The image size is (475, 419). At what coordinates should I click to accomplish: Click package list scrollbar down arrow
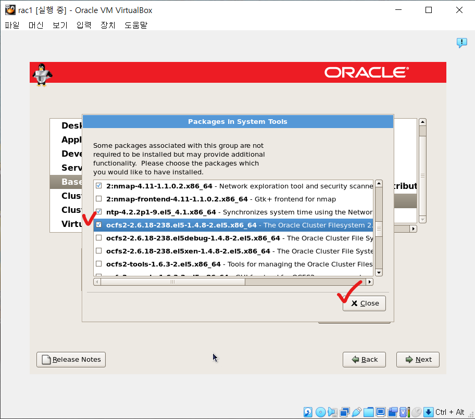point(379,272)
